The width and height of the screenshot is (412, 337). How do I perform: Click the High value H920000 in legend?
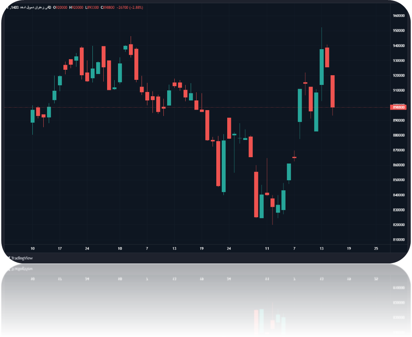76,8
